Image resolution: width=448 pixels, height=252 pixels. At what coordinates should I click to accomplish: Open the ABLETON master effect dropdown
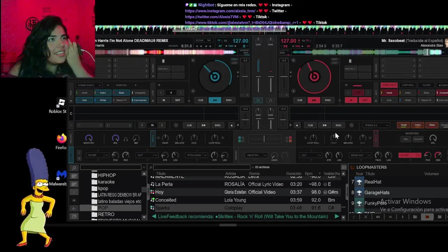point(257,155)
